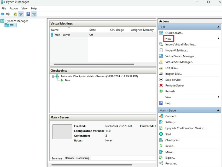Viewport: 222px width, 167px height.
Task: Switch to the Summary tab
Action: coord(57,158)
